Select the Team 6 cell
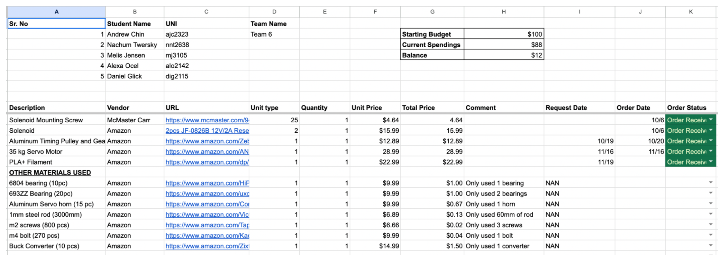The width and height of the screenshot is (721, 255). pos(274,34)
